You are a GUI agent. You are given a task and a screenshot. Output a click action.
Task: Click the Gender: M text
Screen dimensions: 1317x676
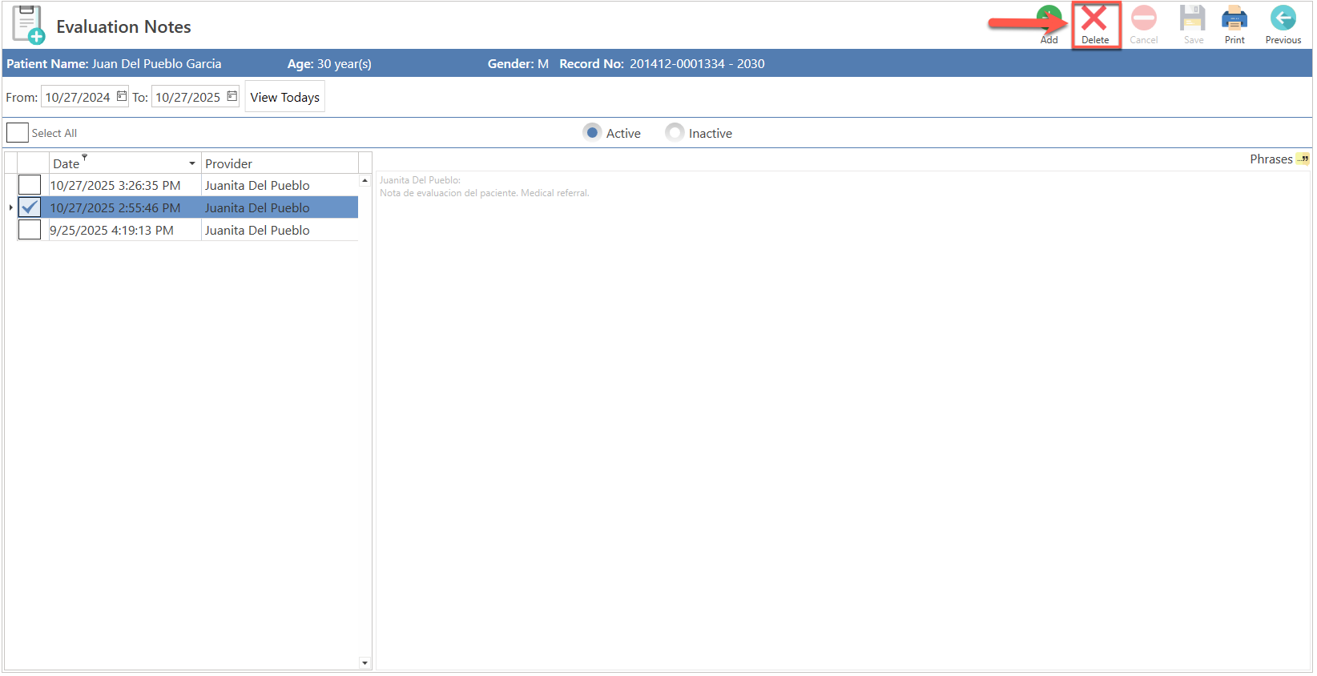tap(518, 63)
